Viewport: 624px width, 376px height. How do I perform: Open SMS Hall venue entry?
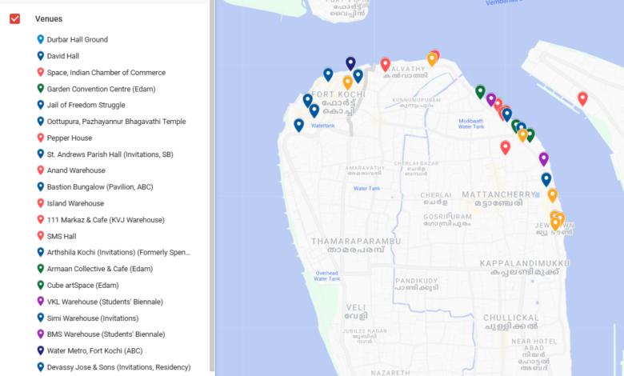tap(62, 236)
